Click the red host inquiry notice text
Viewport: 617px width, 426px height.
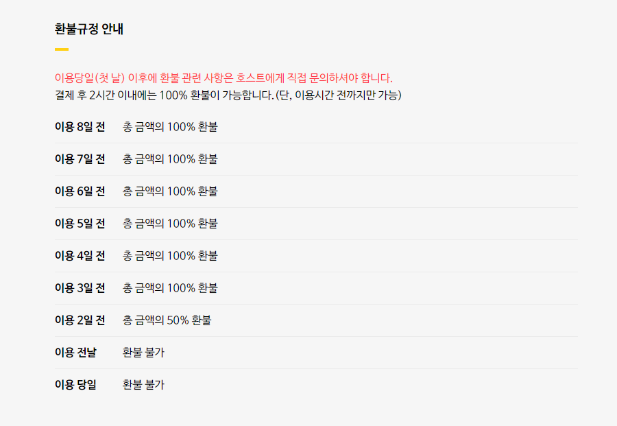tap(223, 78)
